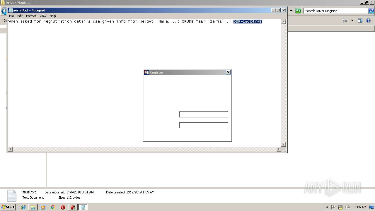375x211 pixels.
Task: Show hidden system tray icons
Action: pyautogui.click(x=327, y=207)
